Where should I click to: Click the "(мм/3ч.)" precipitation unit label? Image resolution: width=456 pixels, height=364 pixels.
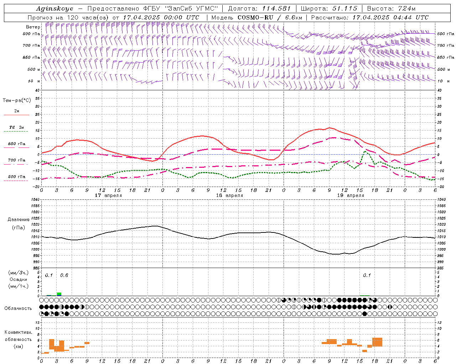click(x=19, y=273)
